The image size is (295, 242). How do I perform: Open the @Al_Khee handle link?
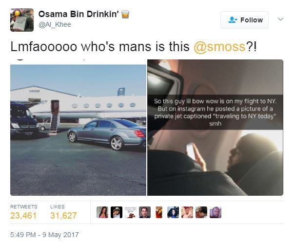(55, 24)
